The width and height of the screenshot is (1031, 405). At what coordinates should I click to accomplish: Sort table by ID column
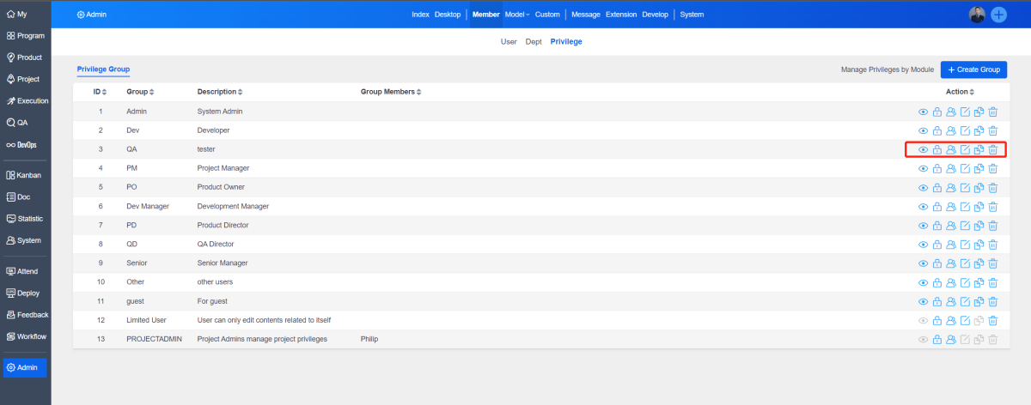click(x=100, y=92)
